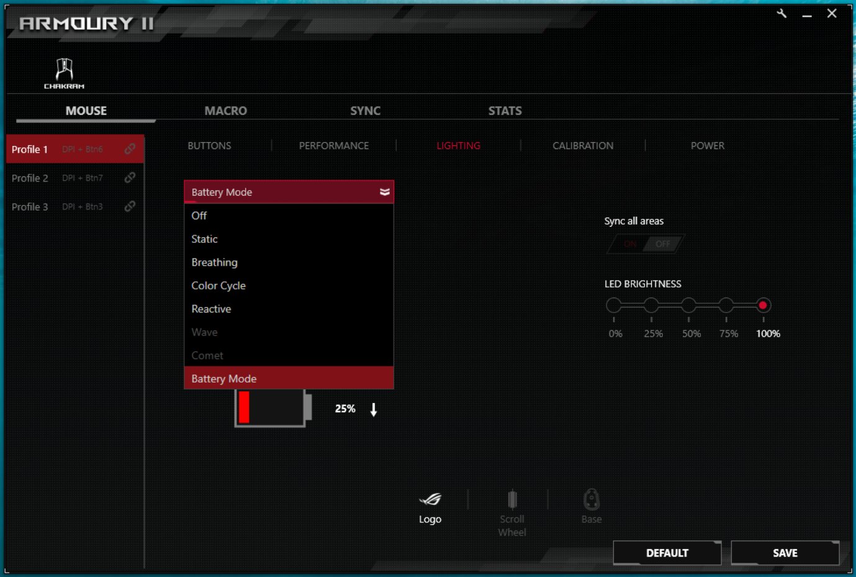Image resolution: width=856 pixels, height=577 pixels.
Task: Select Profile 3
Action: pyautogui.click(x=74, y=206)
